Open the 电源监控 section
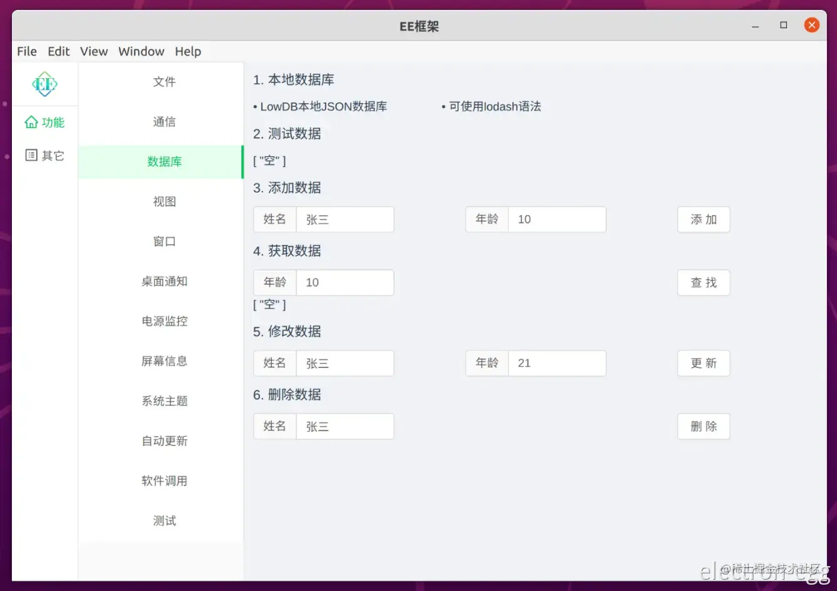The width and height of the screenshot is (837, 591). point(161,321)
